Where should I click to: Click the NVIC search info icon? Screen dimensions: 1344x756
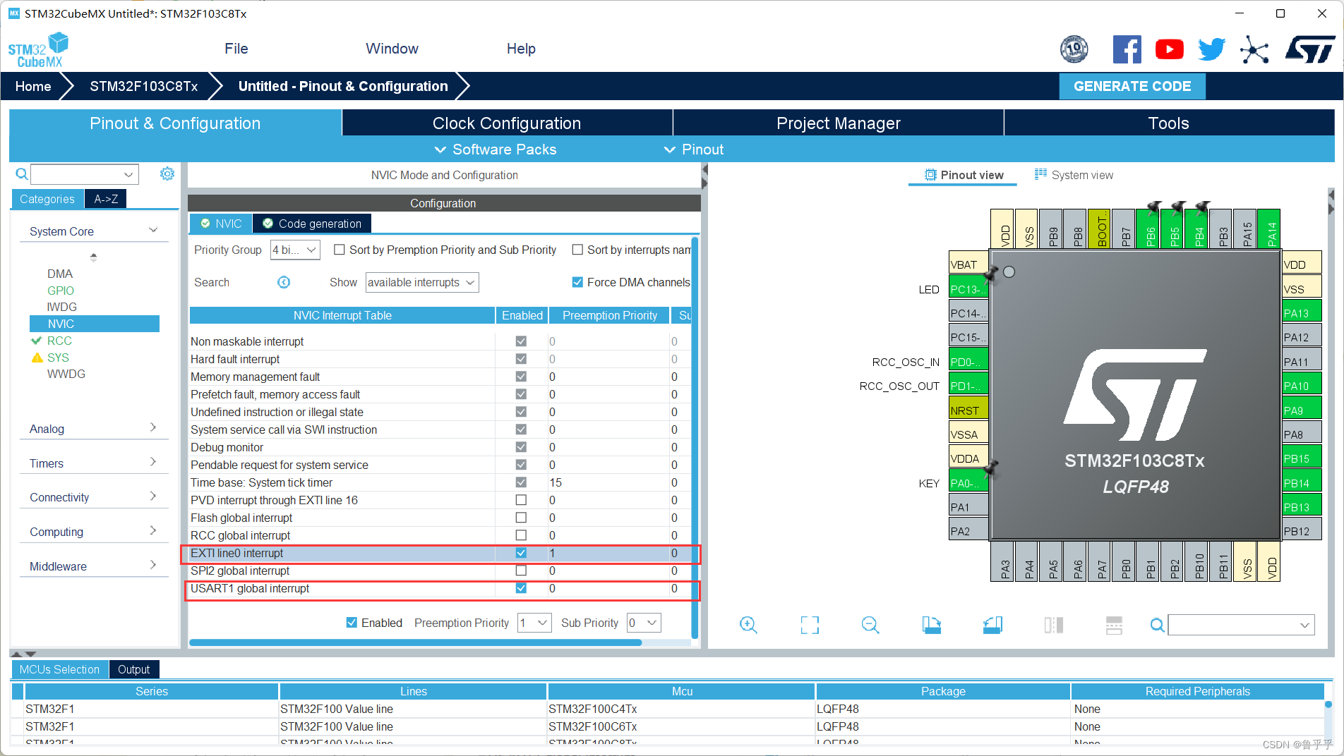tap(284, 282)
